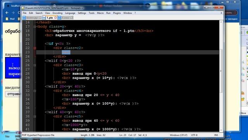This screenshot has height=140, width=248.
Task: Click the 'PHP Hypertext Preprocessor file' status entry
Action: click(x=38, y=135)
